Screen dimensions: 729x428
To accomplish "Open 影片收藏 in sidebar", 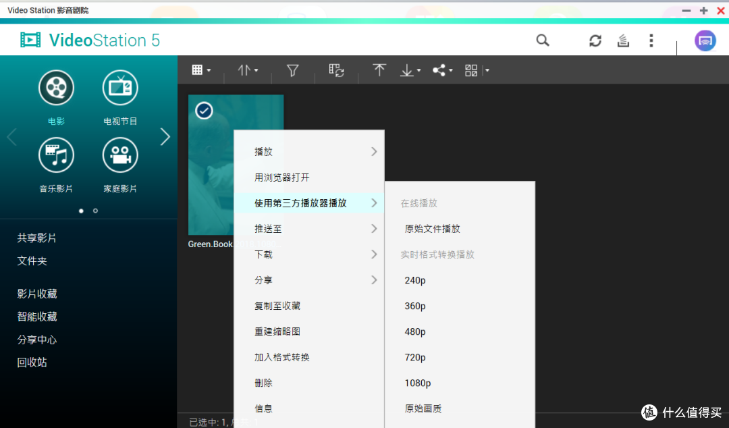I will coord(36,294).
